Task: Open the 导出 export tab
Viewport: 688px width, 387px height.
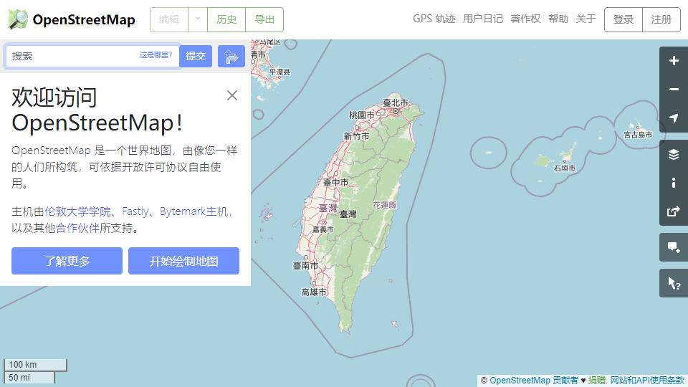Action: tap(264, 19)
